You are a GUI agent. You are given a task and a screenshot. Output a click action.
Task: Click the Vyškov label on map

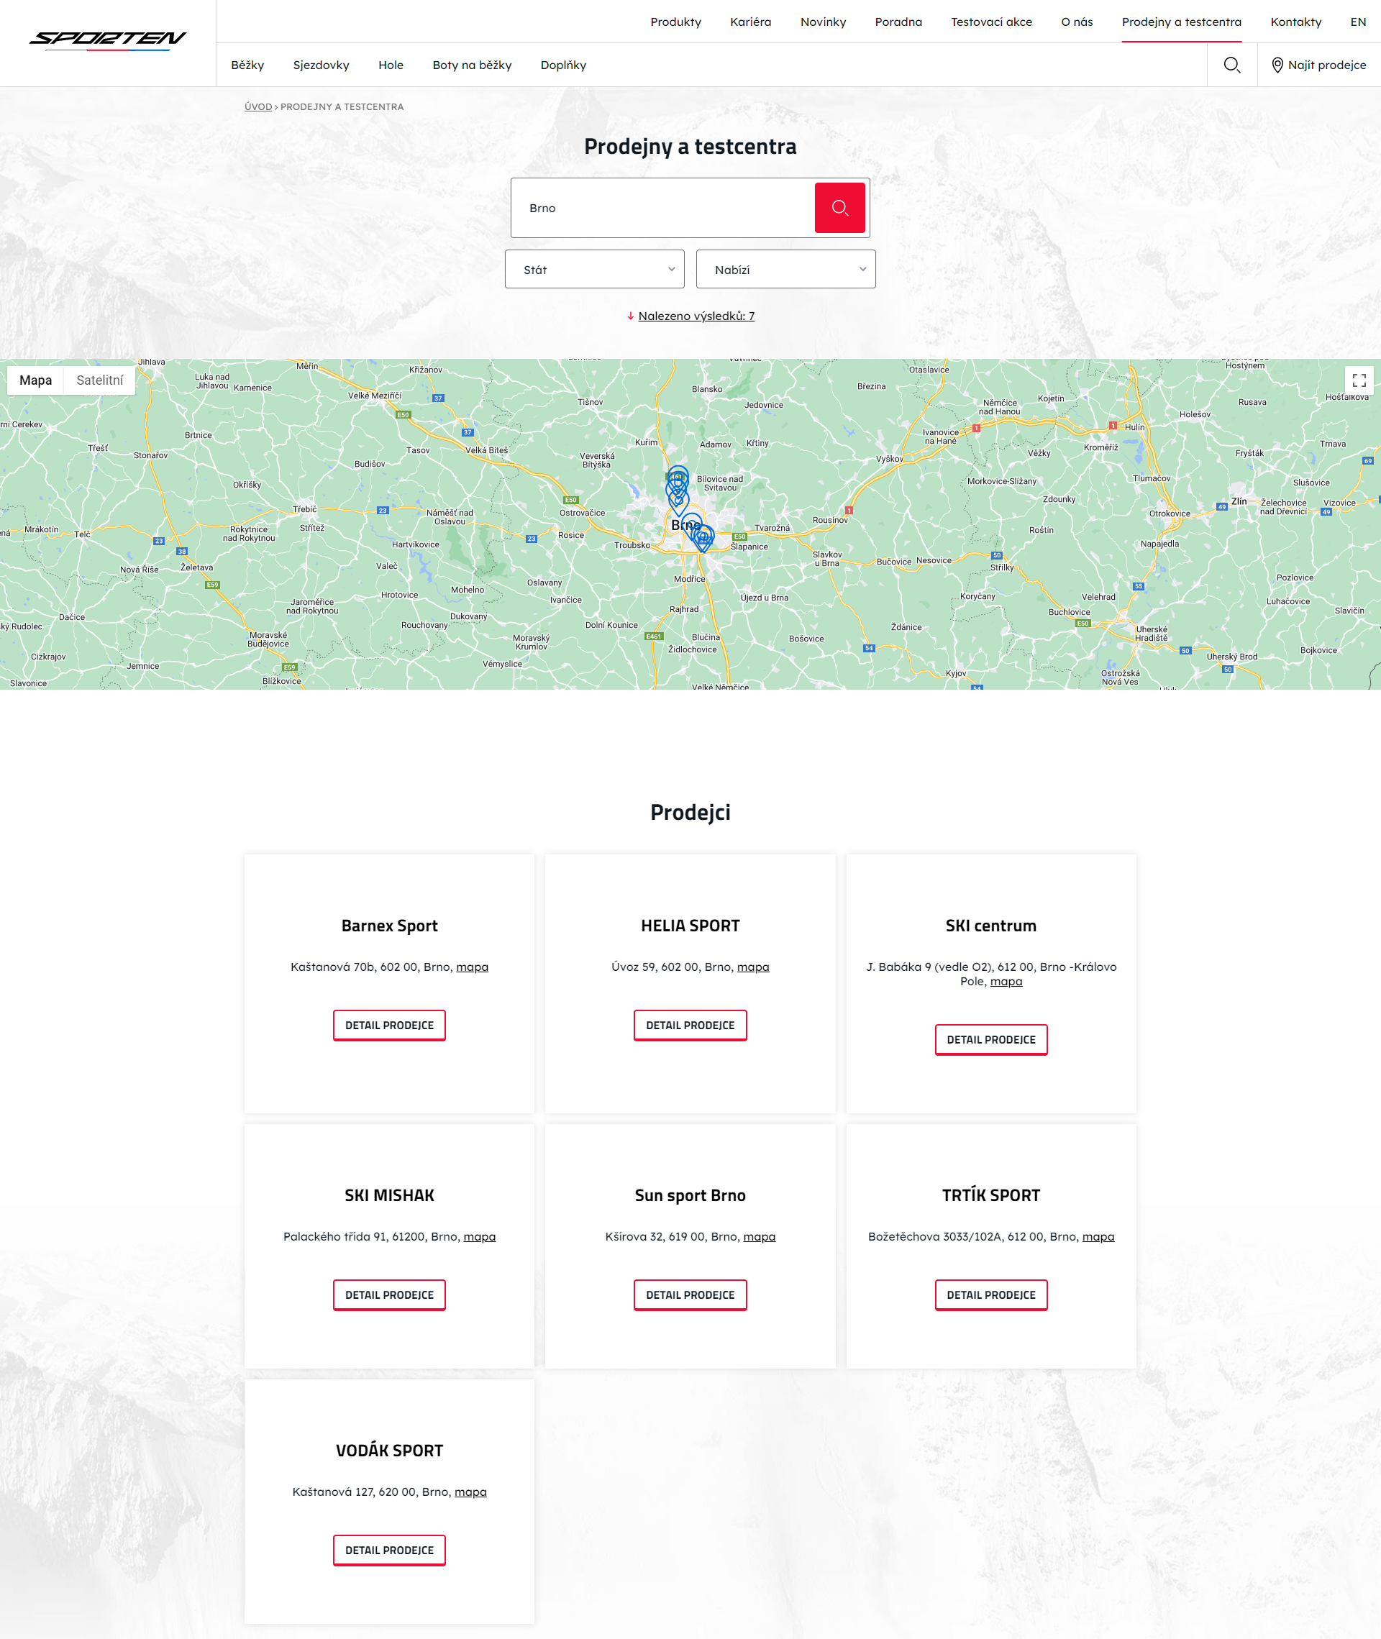pyautogui.click(x=889, y=459)
